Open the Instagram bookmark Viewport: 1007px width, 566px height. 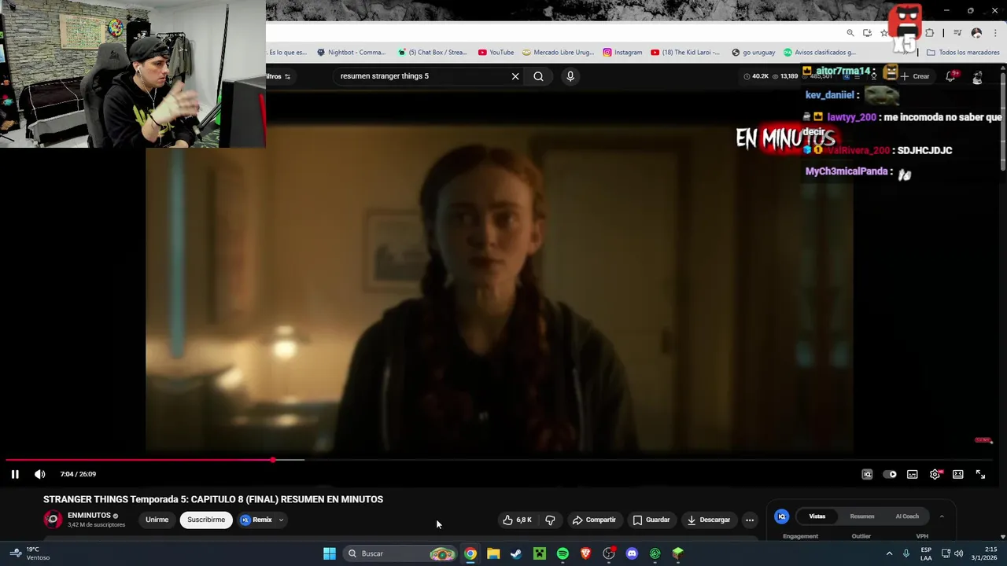(x=622, y=53)
